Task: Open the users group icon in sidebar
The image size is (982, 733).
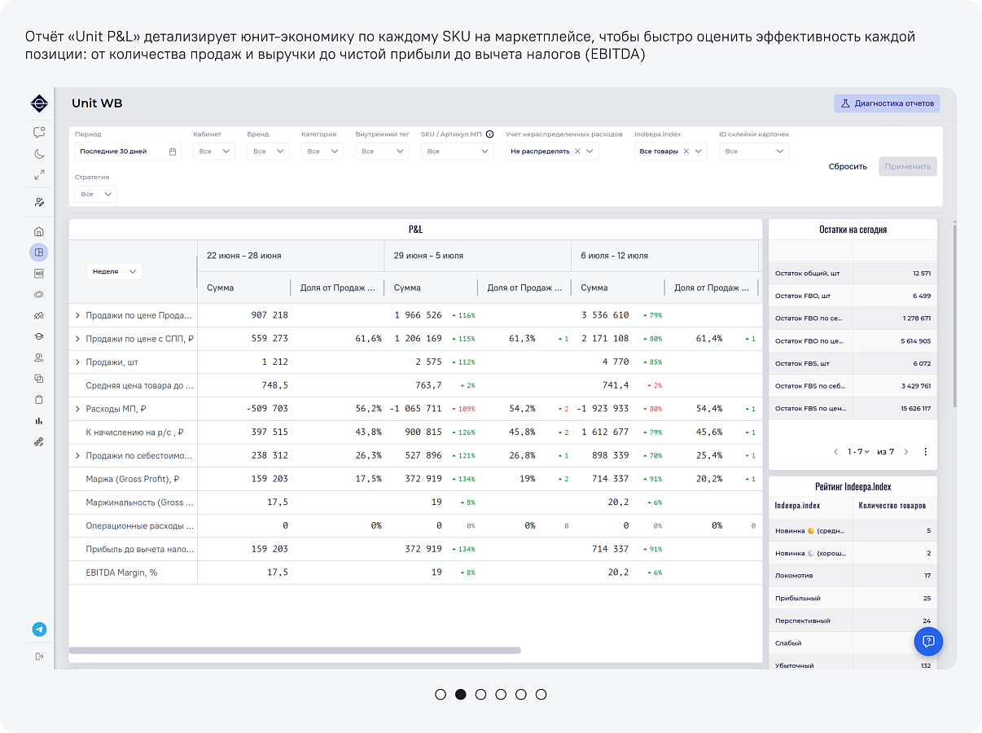Action: [39, 358]
